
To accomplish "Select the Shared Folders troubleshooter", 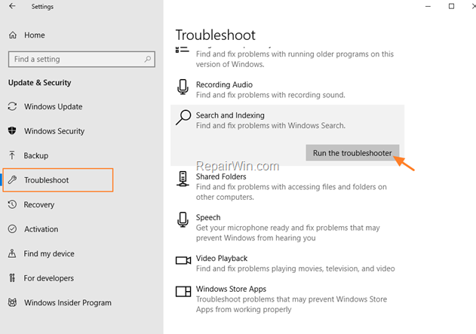I will (x=221, y=176).
